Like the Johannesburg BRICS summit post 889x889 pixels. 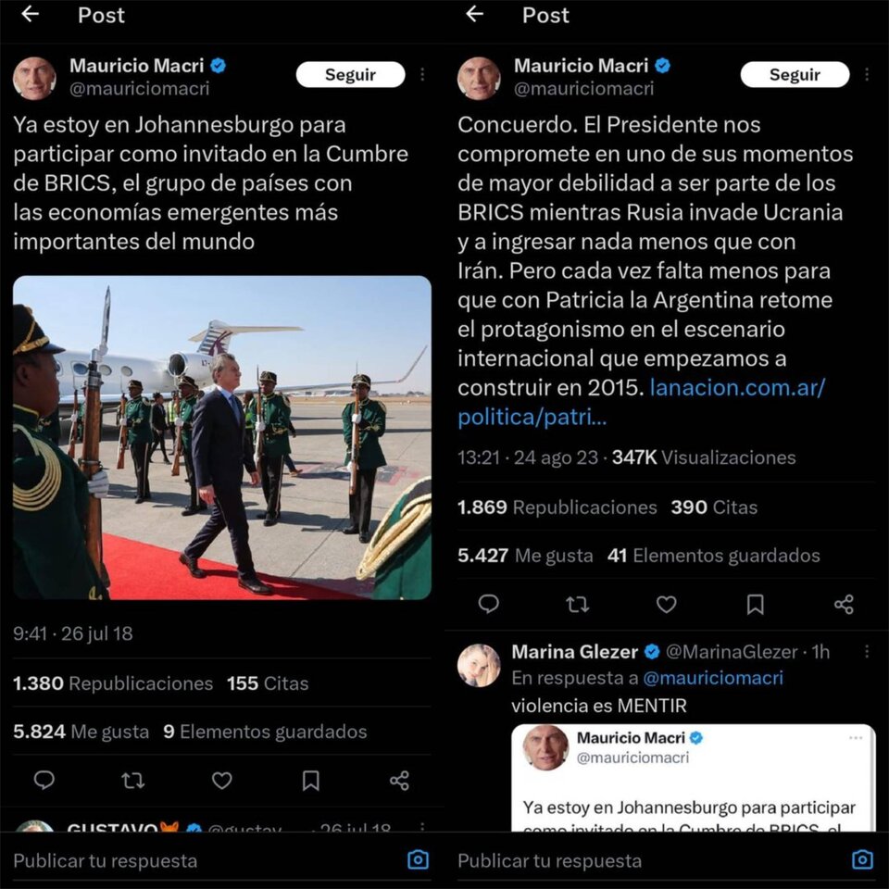click(x=221, y=781)
